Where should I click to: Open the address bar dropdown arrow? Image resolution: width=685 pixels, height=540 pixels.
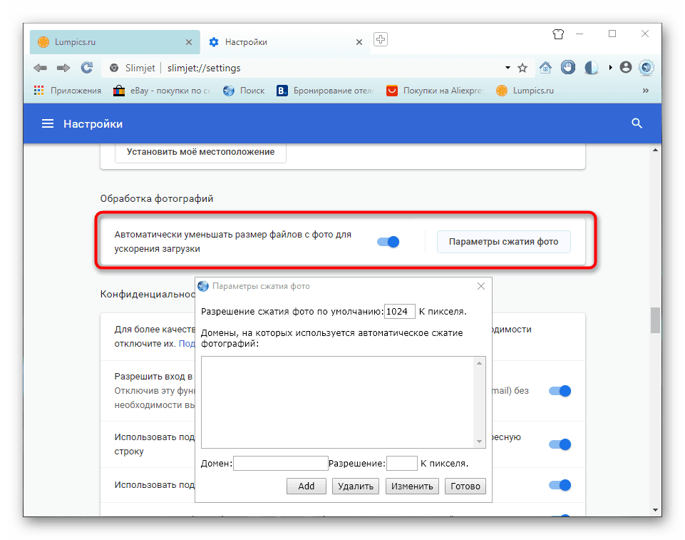click(x=507, y=68)
